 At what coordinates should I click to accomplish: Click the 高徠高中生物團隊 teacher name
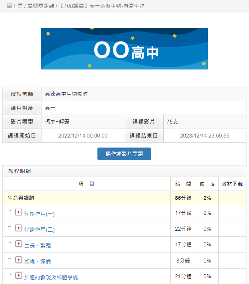[x=66, y=94]
